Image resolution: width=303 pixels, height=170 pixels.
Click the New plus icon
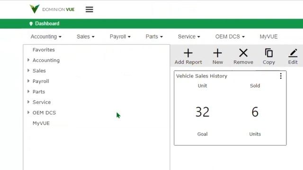tap(217, 53)
